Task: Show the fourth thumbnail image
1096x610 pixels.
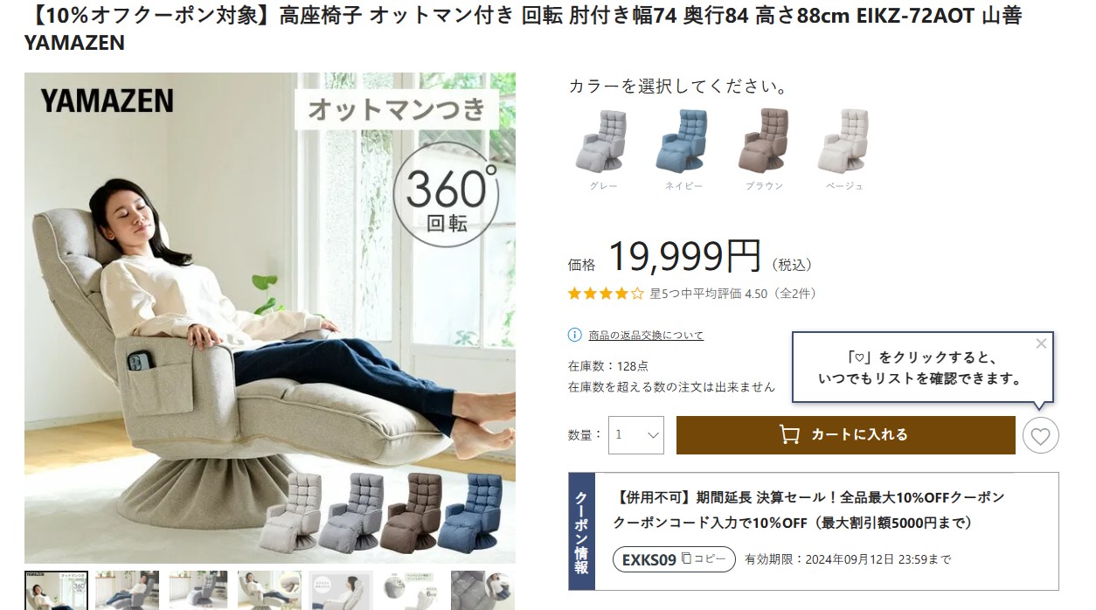Action: point(269,590)
